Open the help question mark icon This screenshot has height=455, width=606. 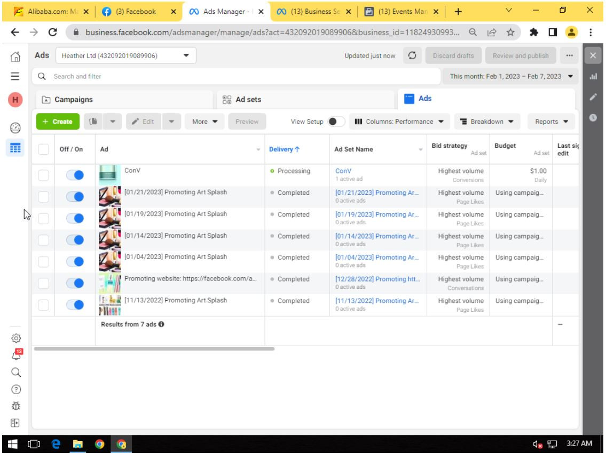point(16,389)
